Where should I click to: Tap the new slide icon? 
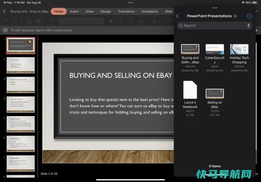pyautogui.click(x=29, y=21)
